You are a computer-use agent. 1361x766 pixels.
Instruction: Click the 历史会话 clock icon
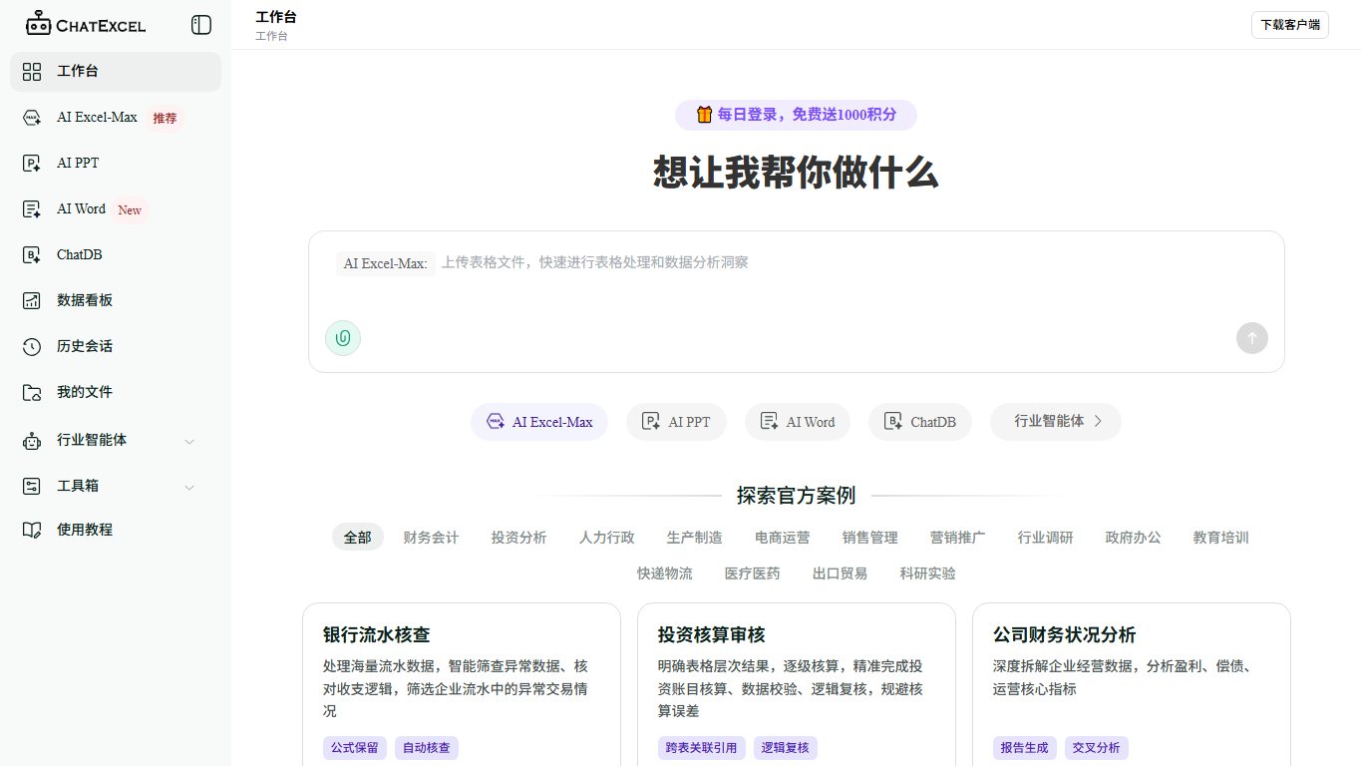pos(32,346)
